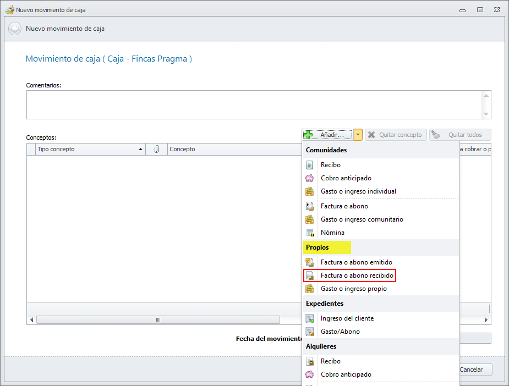This screenshot has width=509, height=386.
Task: Click the Gasto/Abono icon
Action: point(310,332)
